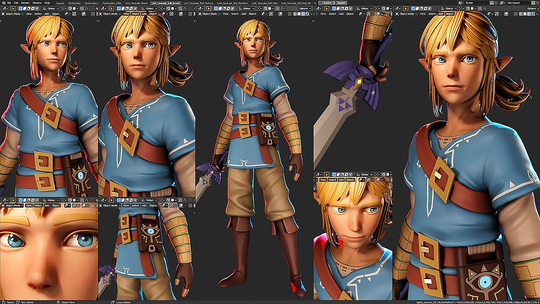Click the new scene icon right of Scene field
Screen dimensions: 540x304
coord(491,3)
